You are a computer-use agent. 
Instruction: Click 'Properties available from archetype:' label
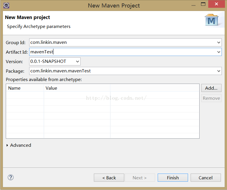pyautogui.click(x=44, y=80)
